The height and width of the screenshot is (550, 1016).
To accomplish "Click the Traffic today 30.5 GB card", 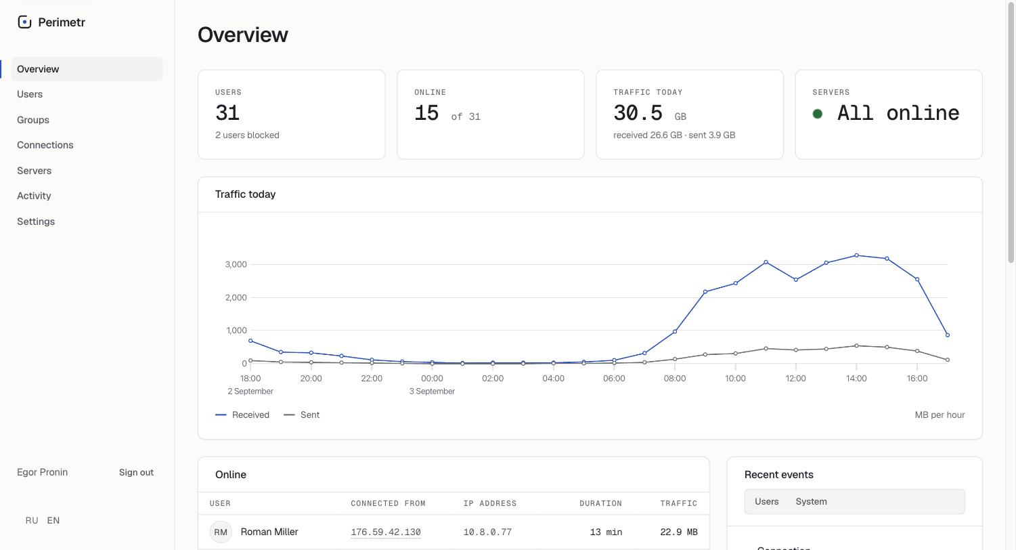I will tap(690, 114).
